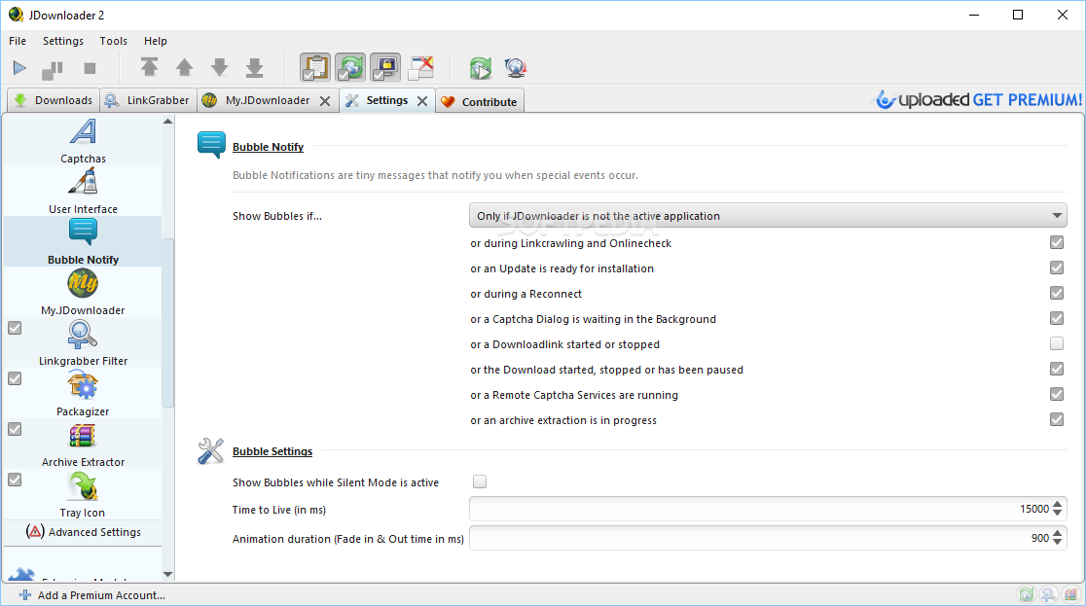Toggle 'Captcha Dialog is waiting' checkbox
This screenshot has width=1086, height=606.
click(1056, 319)
